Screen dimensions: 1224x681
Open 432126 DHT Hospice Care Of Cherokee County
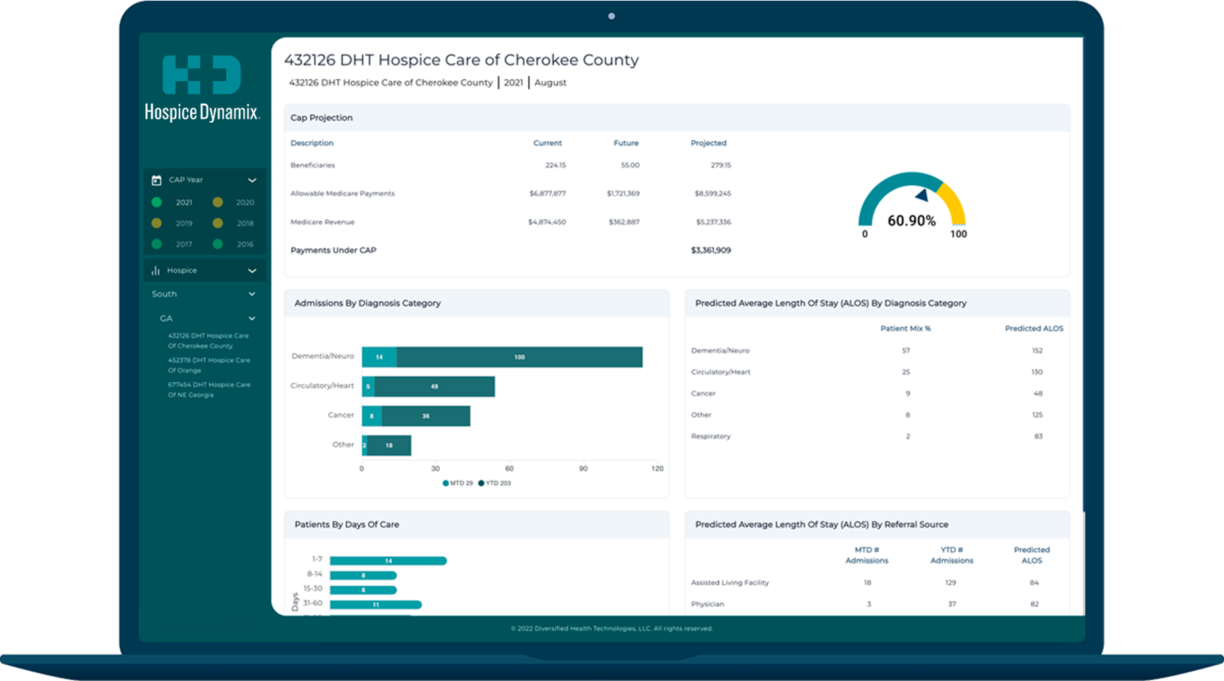coord(208,341)
